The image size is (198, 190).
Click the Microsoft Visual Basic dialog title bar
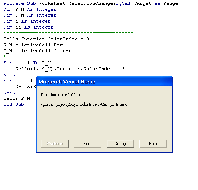[x=104, y=82]
